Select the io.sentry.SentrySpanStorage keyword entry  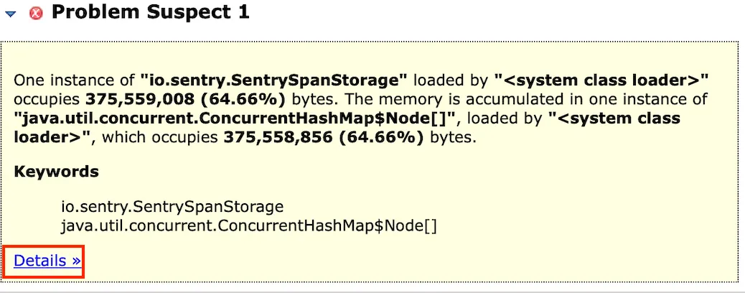172,207
